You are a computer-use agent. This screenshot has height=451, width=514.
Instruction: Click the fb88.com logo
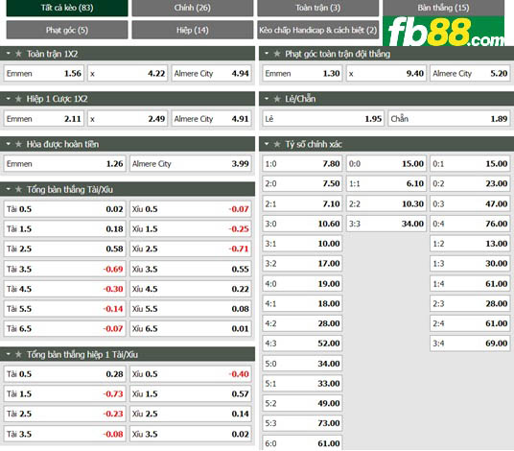(x=444, y=31)
